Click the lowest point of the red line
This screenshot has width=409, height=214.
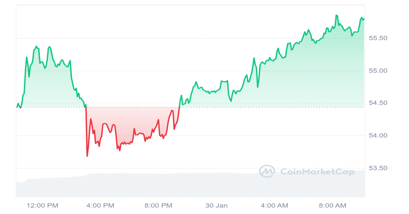click(x=87, y=156)
